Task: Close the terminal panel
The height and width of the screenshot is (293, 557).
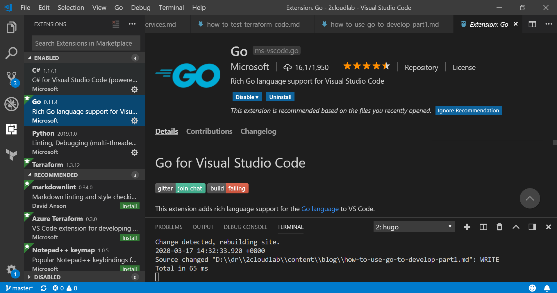Action: tap(549, 227)
